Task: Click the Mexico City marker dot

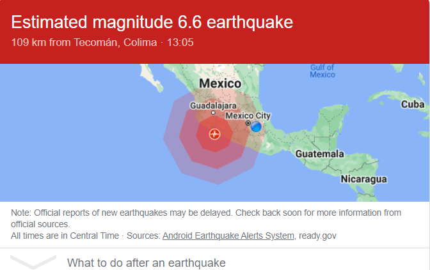Action: (x=248, y=123)
